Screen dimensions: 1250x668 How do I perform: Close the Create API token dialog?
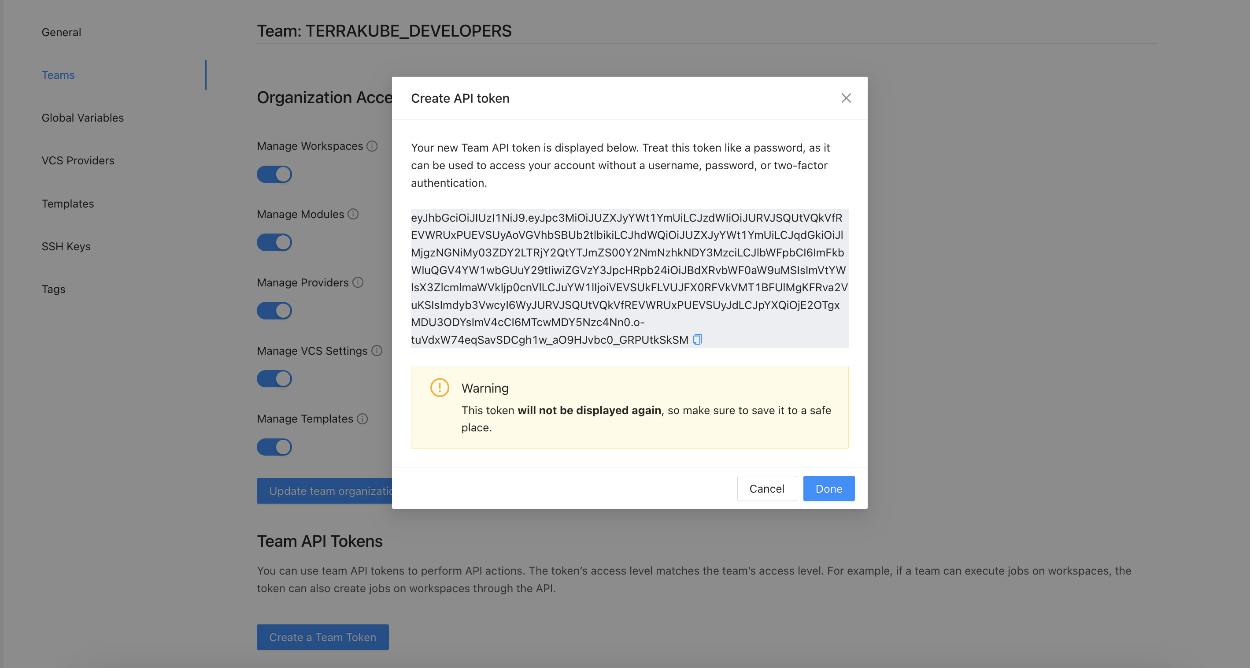pos(846,98)
